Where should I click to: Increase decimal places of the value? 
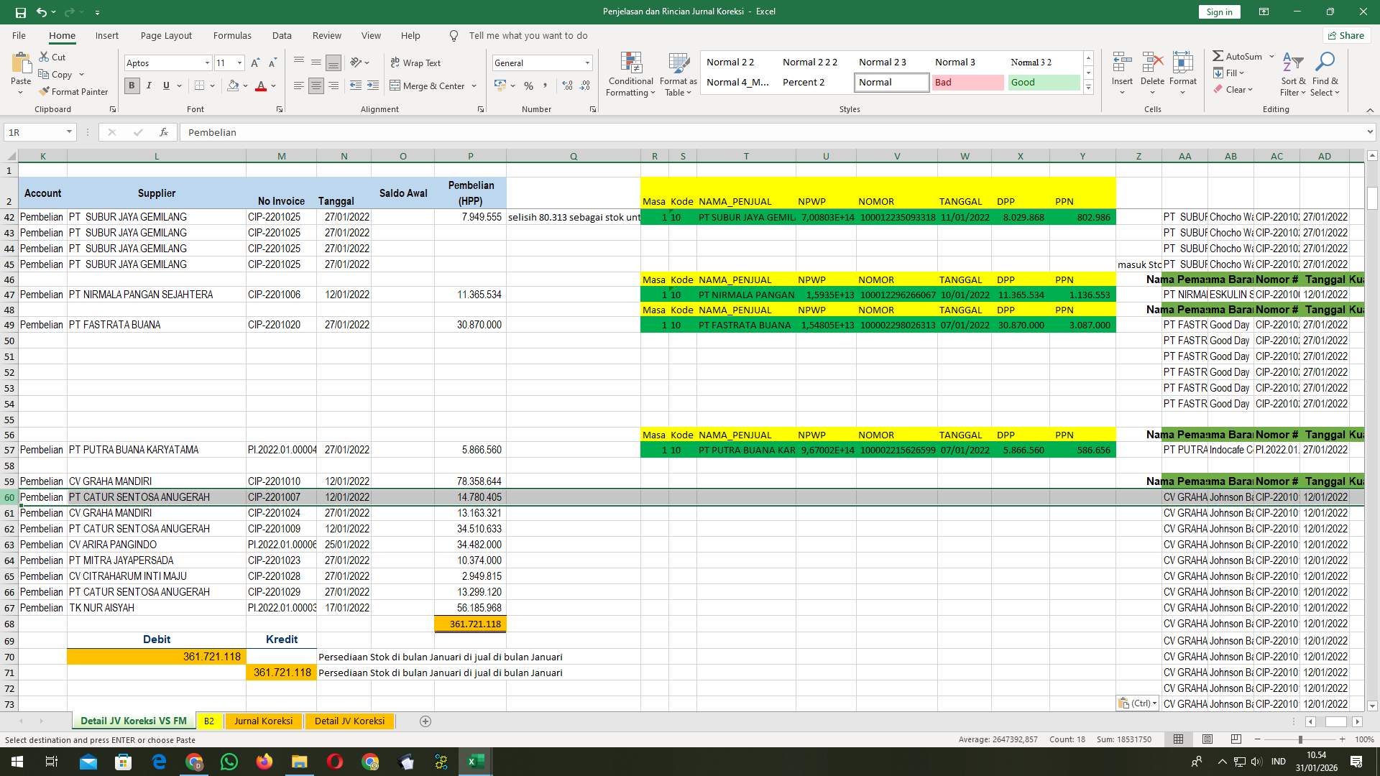(x=567, y=86)
